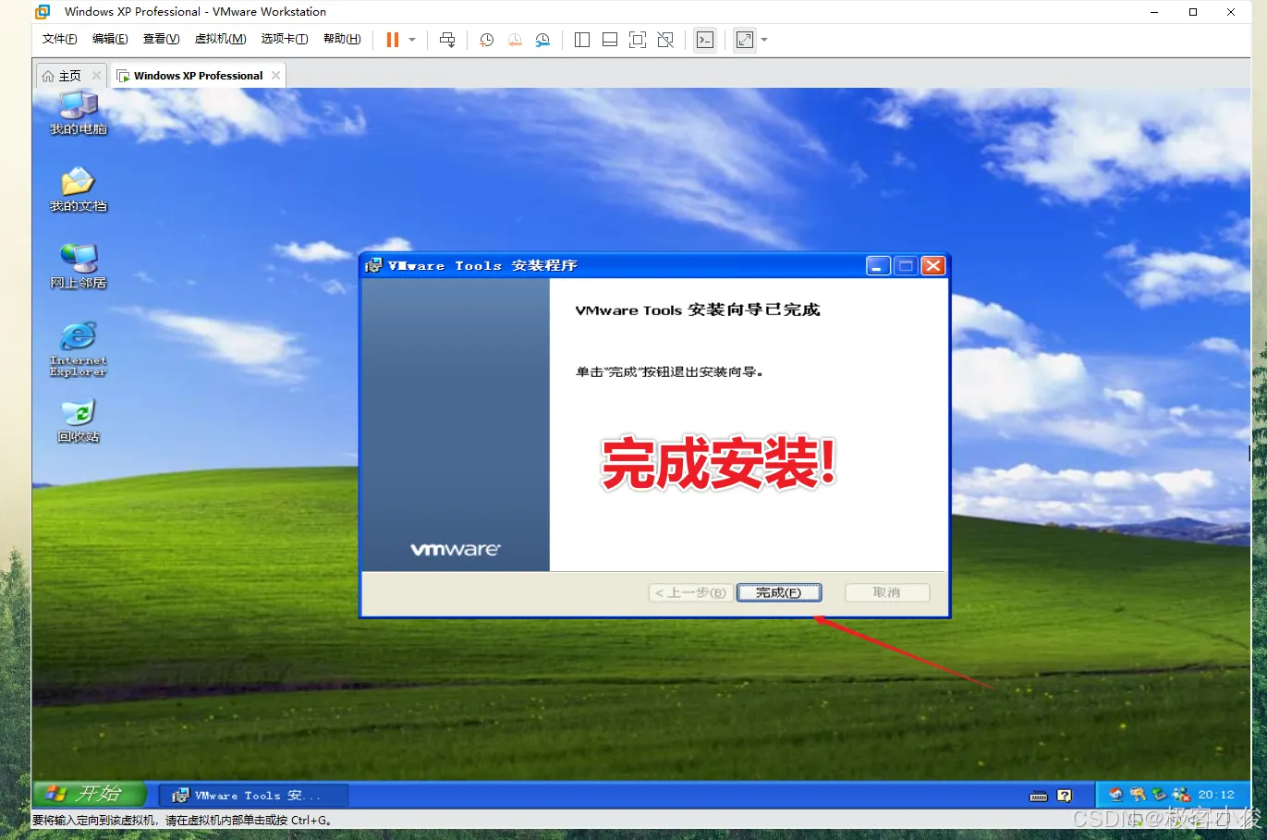
Task: Click the 完成(F) finish button
Action: (778, 592)
